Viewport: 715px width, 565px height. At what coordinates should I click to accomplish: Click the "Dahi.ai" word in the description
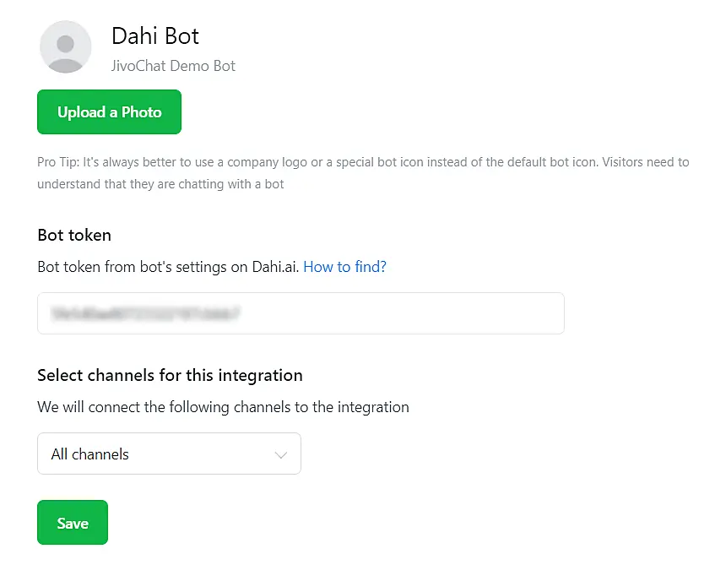274,267
